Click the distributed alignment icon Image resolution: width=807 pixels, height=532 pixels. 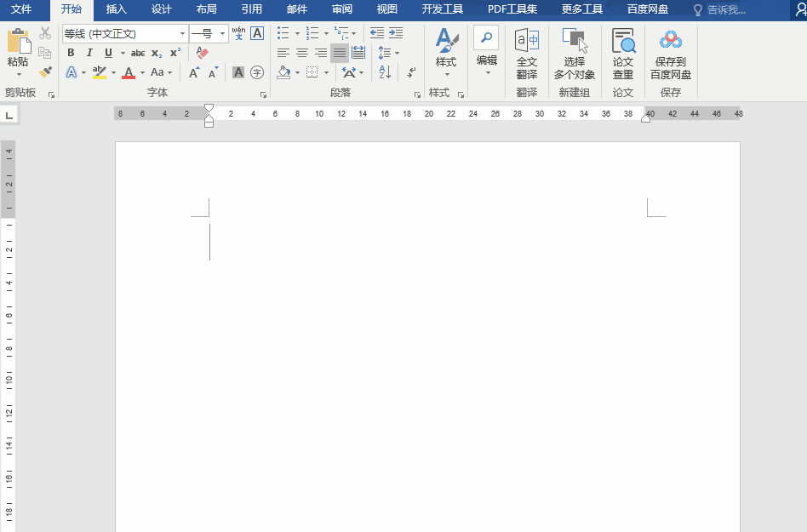358,53
